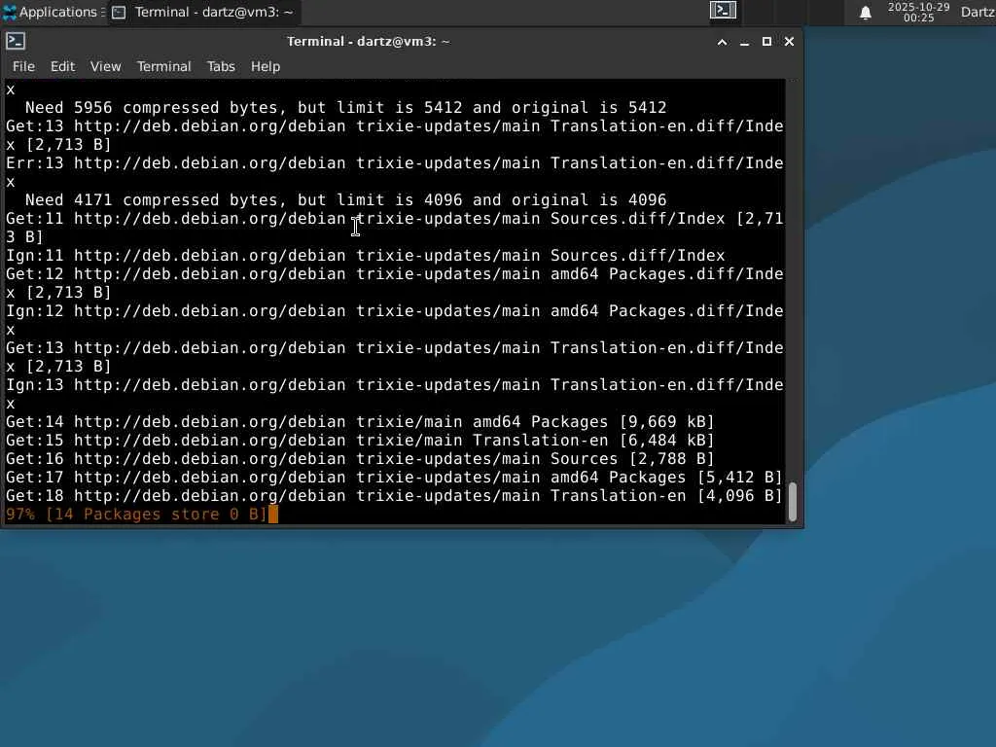This screenshot has width=996, height=747.
Task: Close the Terminal window
Action: tap(789, 41)
